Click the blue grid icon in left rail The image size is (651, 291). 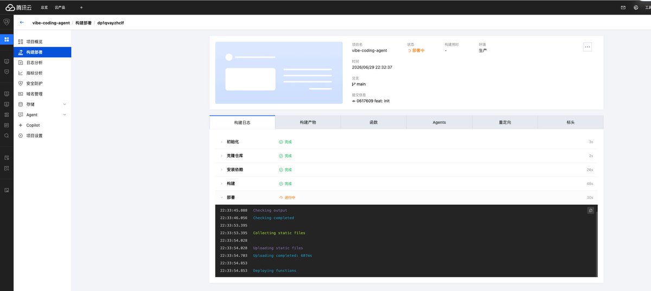coord(7,39)
